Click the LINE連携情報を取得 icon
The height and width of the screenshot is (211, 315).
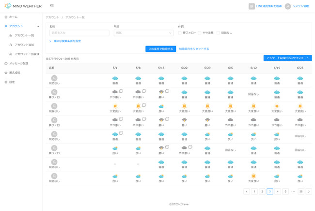point(252,6)
